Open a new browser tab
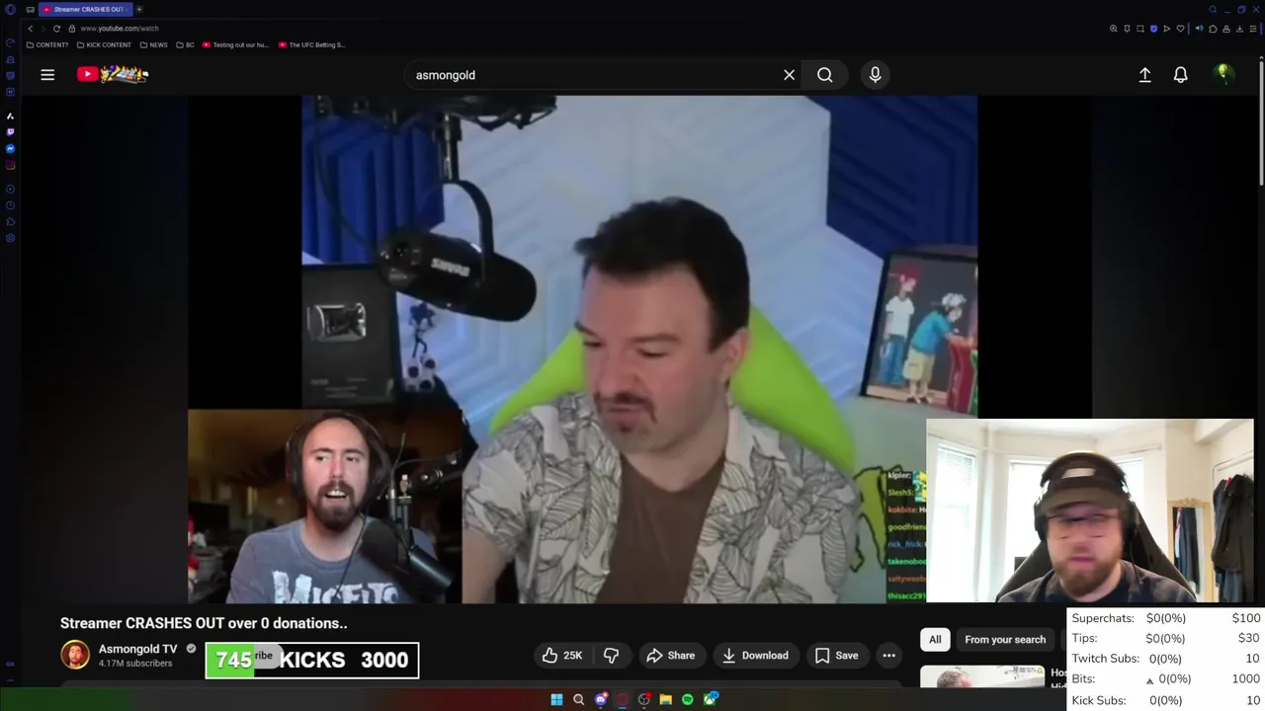1265x711 pixels. click(x=139, y=9)
